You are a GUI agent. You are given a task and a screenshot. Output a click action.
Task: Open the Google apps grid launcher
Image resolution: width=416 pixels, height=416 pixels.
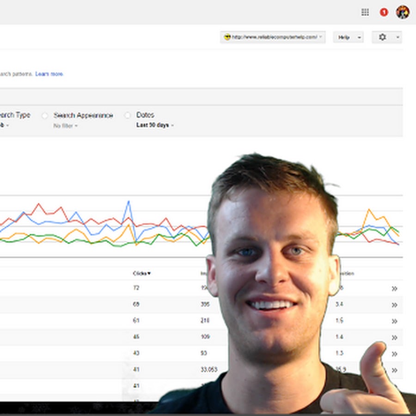point(365,12)
